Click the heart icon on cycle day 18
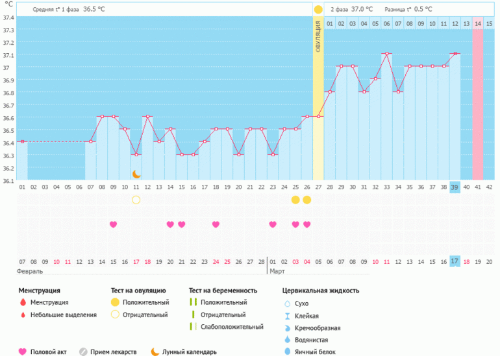500x356 pixels. pyautogui.click(x=216, y=224)
